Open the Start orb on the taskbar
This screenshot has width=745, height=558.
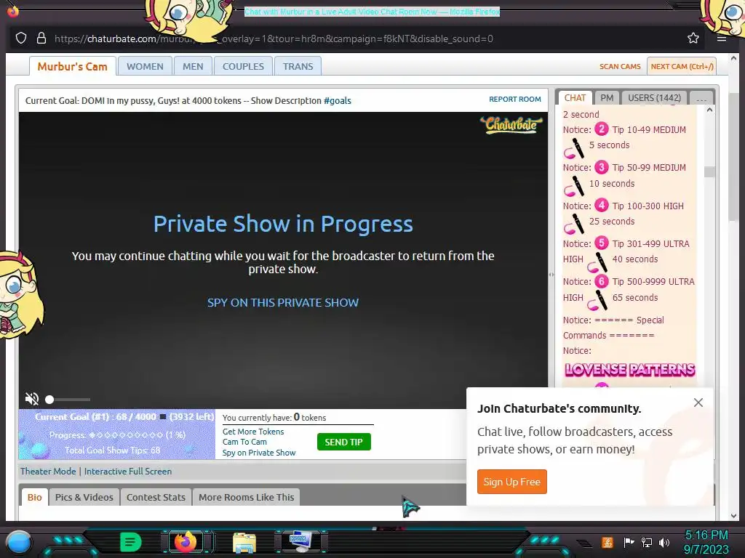19,543
